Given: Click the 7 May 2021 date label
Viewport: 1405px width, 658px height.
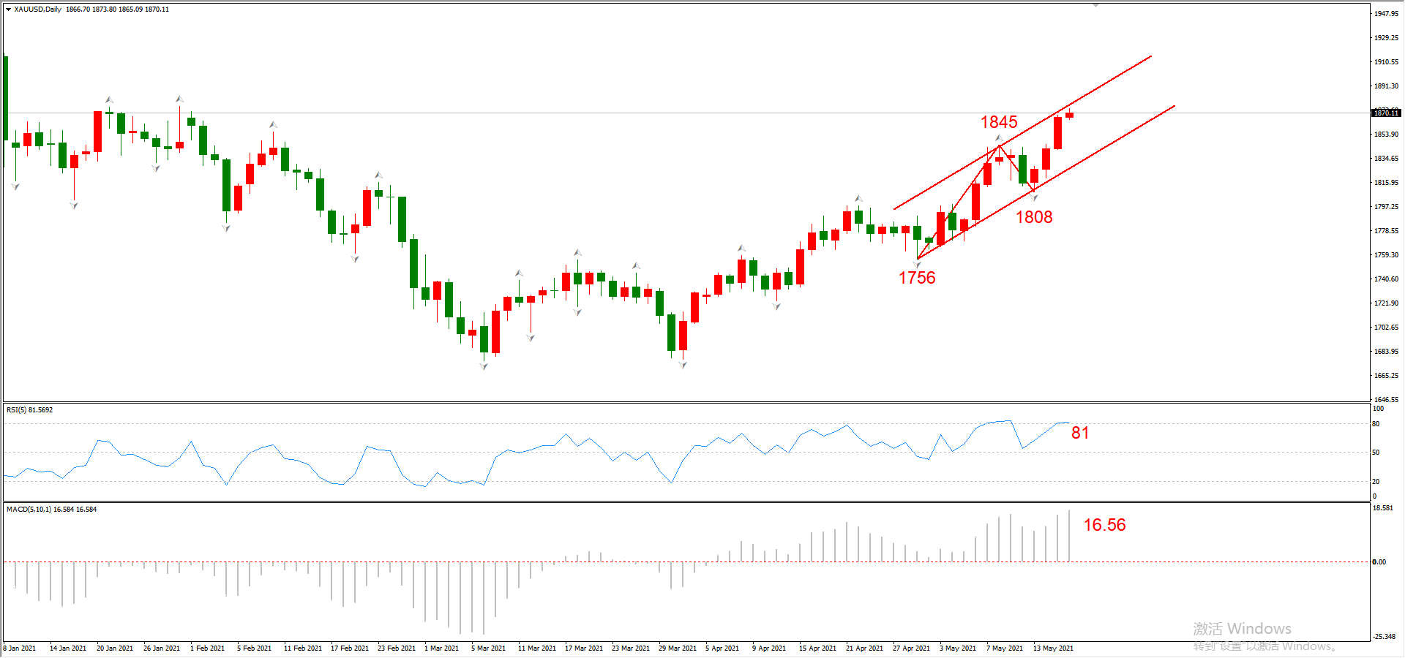Looking at the screenshot, I should tap(1005, 648).
